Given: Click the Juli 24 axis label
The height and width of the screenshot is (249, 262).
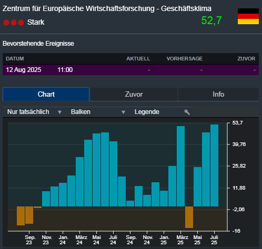Looking at the screenshot, I should [x=113, y=240].
